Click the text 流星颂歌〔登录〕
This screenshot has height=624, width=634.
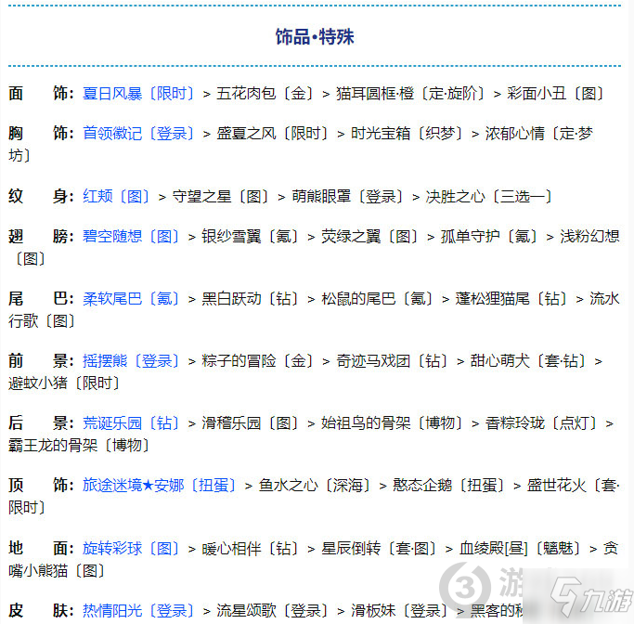273,611
